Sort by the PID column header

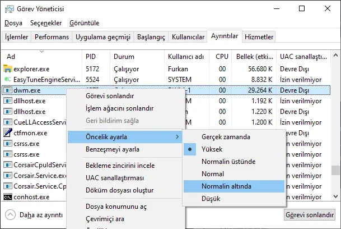click(96, 57)
